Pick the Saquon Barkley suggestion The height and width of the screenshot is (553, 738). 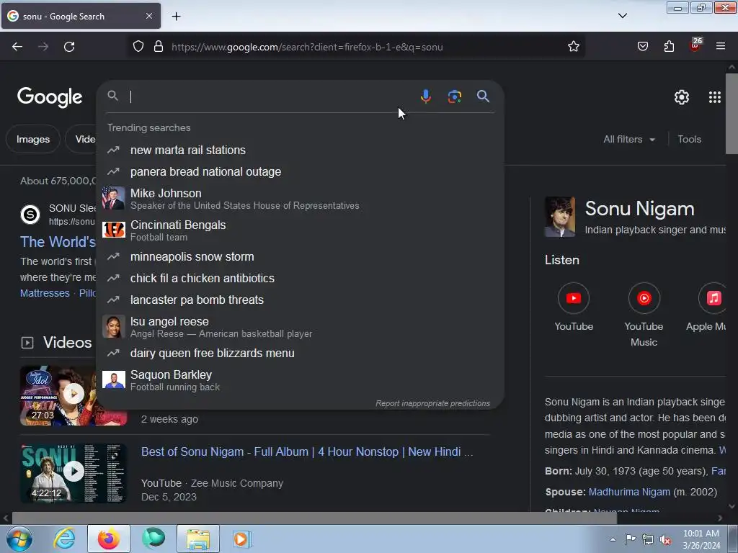300,380
